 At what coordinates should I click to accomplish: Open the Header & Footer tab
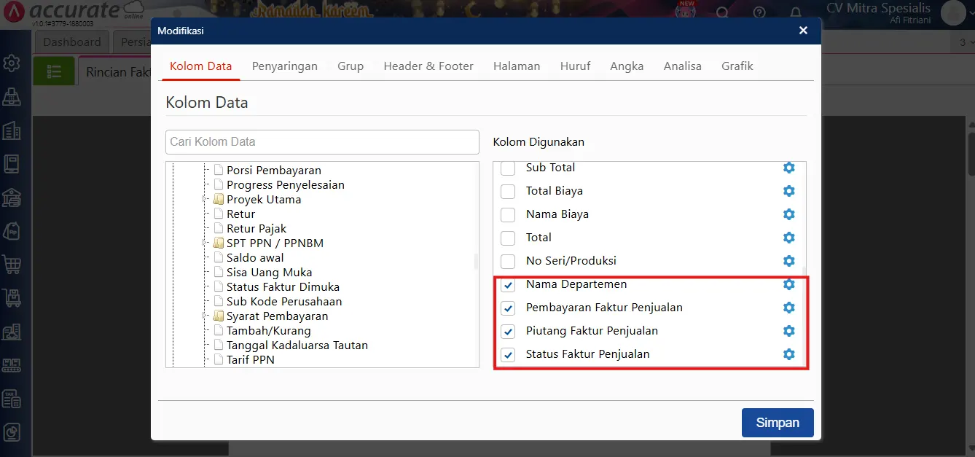tap(428, 66)
